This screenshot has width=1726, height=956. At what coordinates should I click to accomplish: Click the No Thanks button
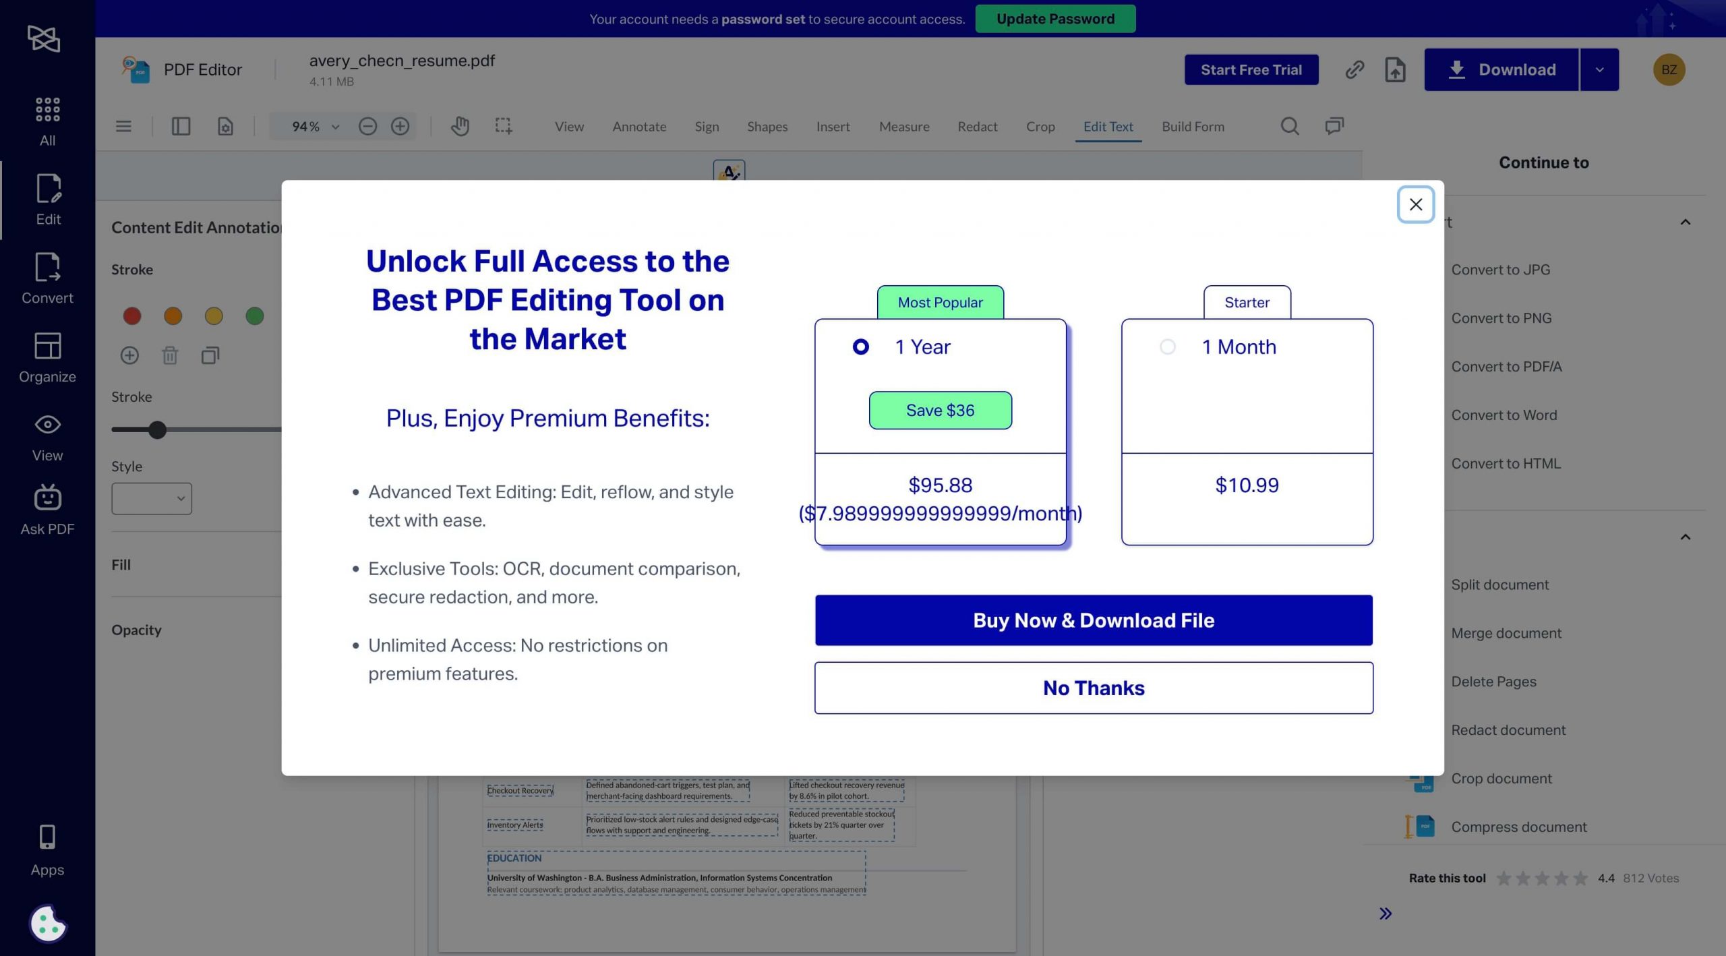pyautogui.click(x=1094, y=688)
